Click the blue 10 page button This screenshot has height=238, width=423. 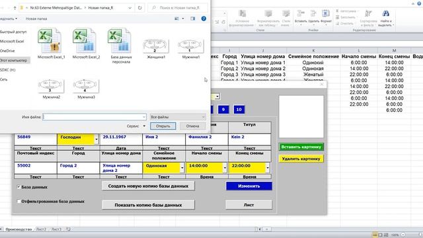click(x=239, y=109)
